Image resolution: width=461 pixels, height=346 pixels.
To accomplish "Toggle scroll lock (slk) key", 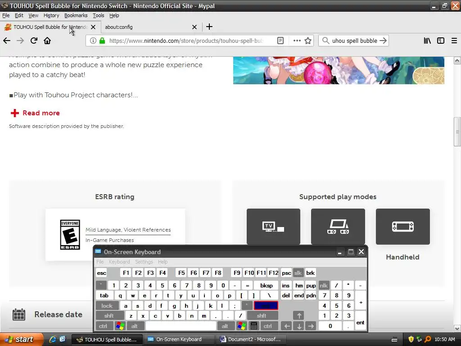I will 298,273.
